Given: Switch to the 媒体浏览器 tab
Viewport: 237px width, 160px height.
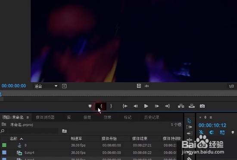Looking at the screenshot, I should point(45,117).
